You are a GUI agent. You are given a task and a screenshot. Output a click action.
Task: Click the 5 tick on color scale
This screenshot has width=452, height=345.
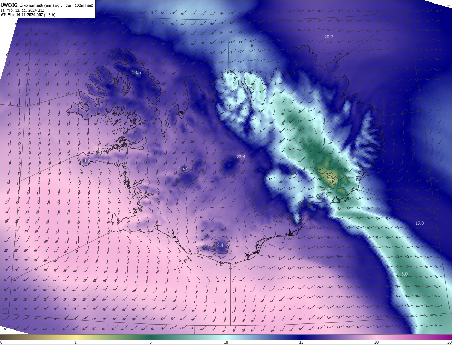coord(151,342)
